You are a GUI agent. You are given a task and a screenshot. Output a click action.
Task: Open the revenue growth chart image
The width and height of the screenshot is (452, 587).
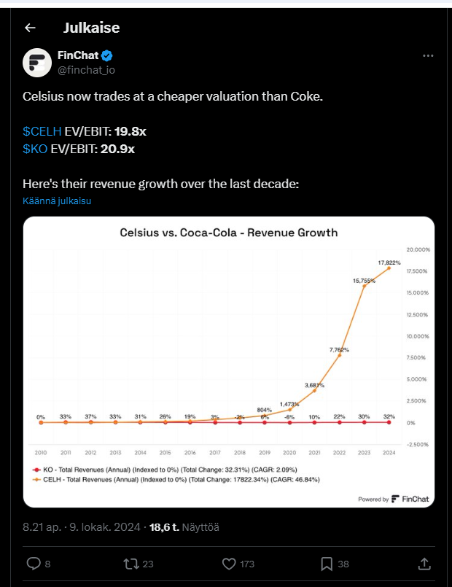coord(228,362)
